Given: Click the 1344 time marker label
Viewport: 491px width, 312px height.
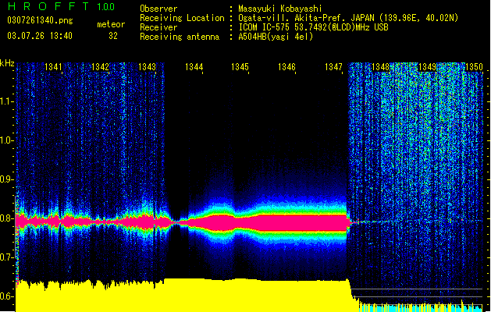Looking at the screenshot, I should pyautogui.click(x=194, y=67).
